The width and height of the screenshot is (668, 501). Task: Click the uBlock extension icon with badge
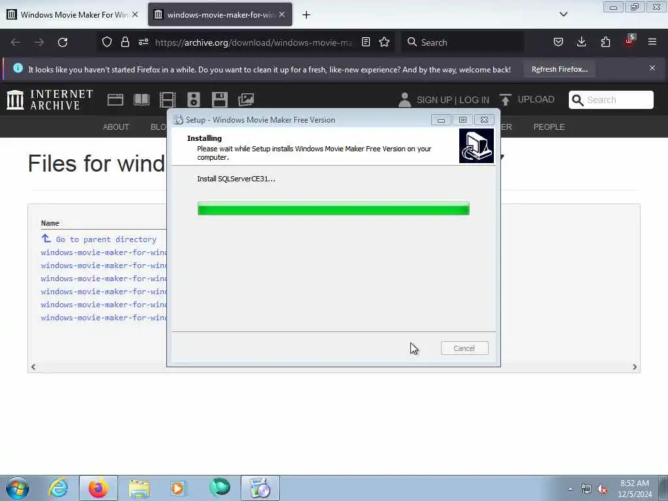tap(630, 41)
